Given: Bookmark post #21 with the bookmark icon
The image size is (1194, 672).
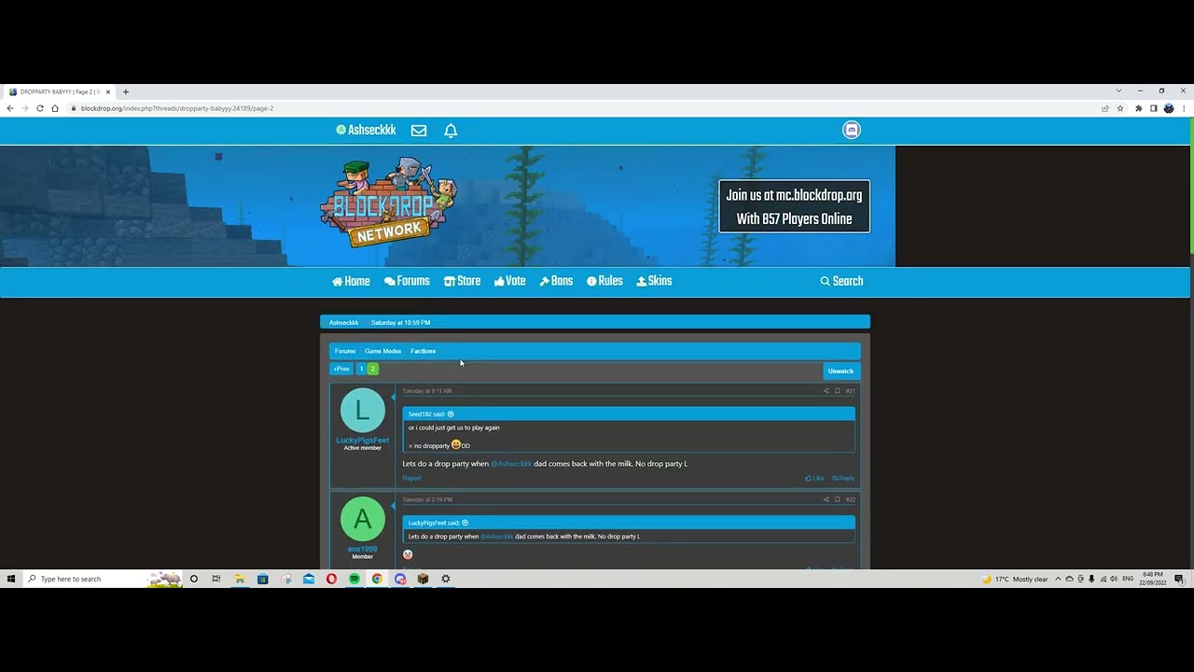Looking at the screenshot, I should coord(837,391).
